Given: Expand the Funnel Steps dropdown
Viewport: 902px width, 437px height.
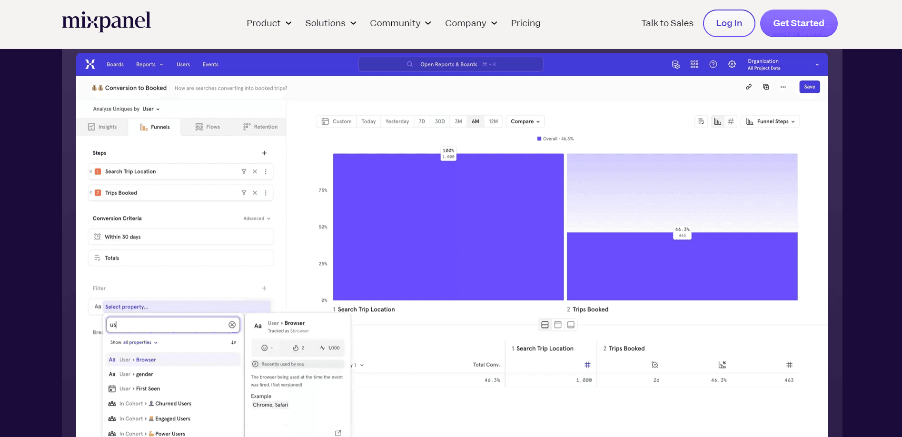Looking at the screenshot, I should (770, 121).
